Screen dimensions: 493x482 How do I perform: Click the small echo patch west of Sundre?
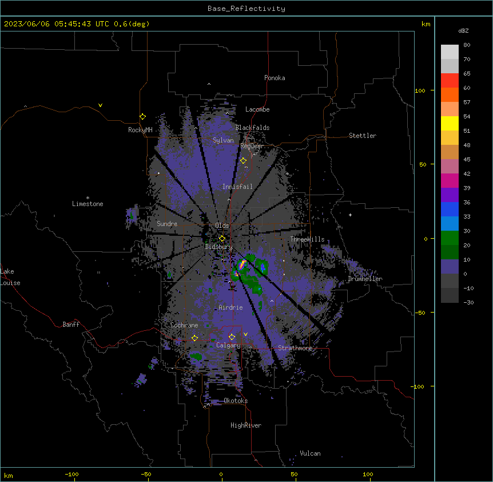click(x=132, y=215)
